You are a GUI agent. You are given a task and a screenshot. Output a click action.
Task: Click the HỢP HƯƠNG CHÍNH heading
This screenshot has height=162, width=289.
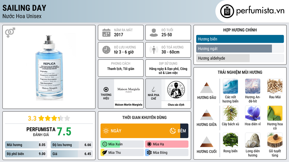click(240, 30)
